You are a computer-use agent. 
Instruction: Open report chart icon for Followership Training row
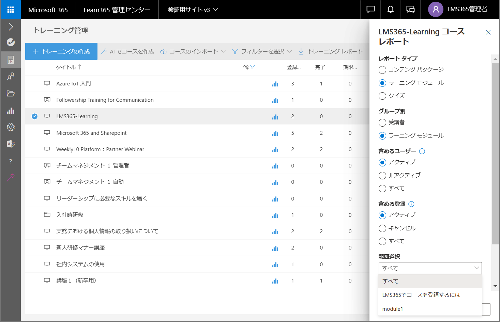pos(275,100)
